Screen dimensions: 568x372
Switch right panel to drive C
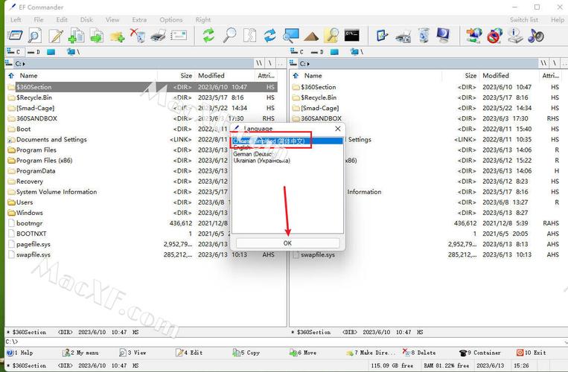pos(297,52)
